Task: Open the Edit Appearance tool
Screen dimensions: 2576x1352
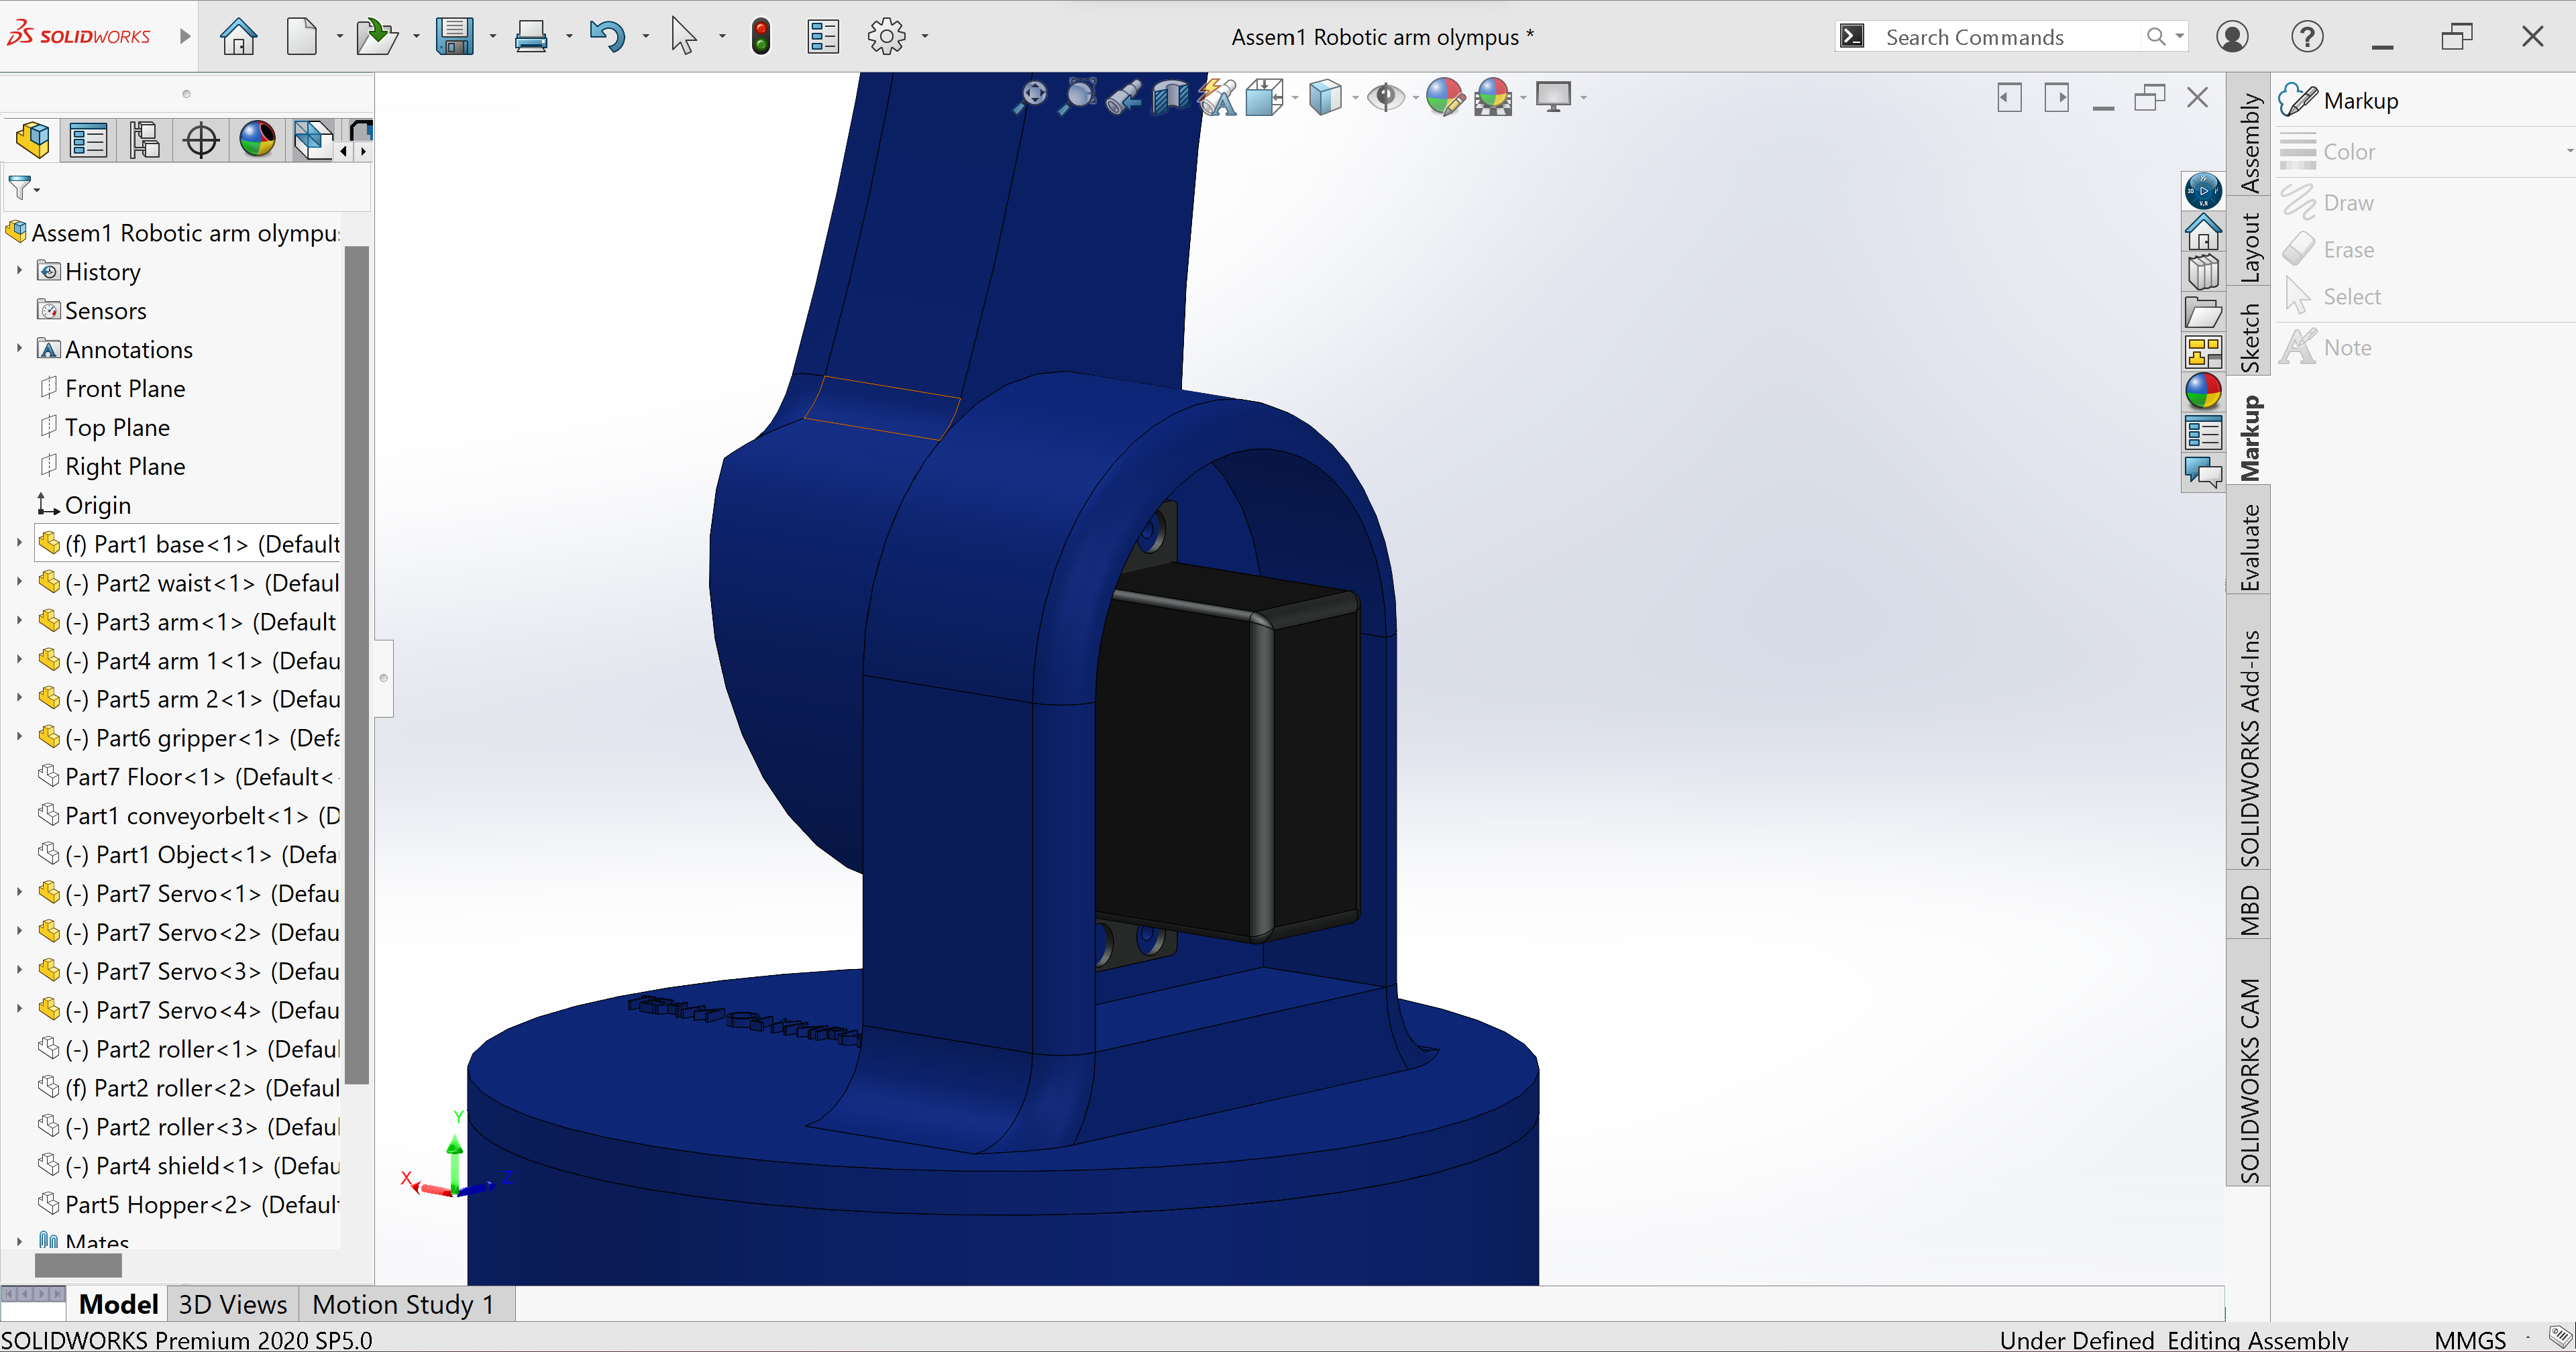Action: pos(1444,97)
